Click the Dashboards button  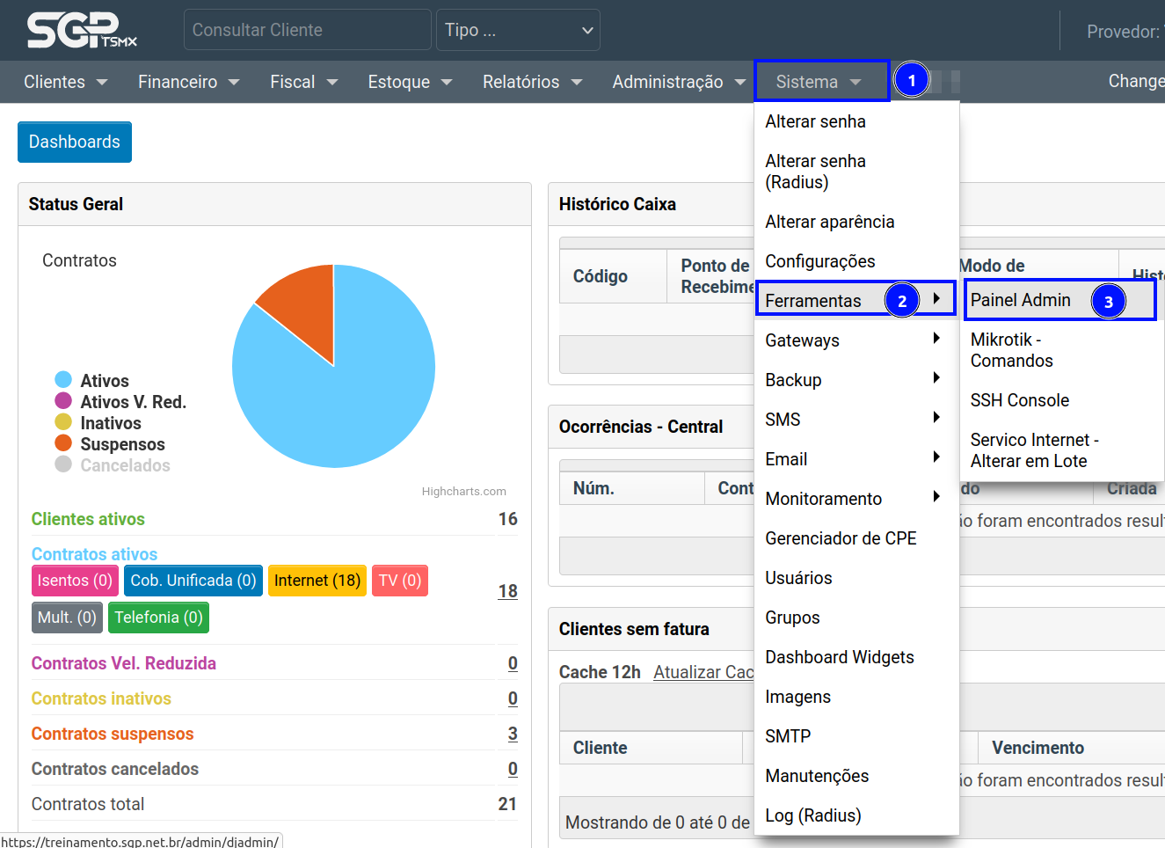click(x=75, y=142)
